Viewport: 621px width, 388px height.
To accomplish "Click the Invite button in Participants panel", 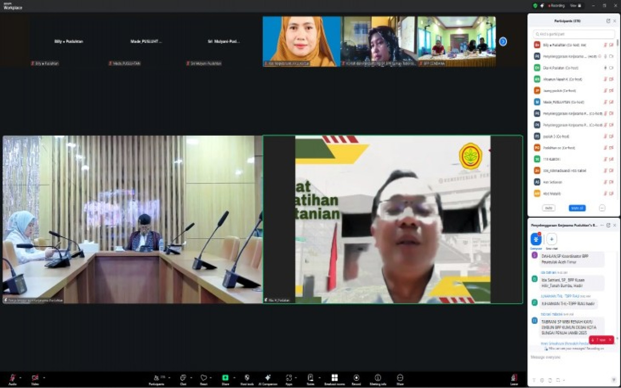I will [549, 208].
